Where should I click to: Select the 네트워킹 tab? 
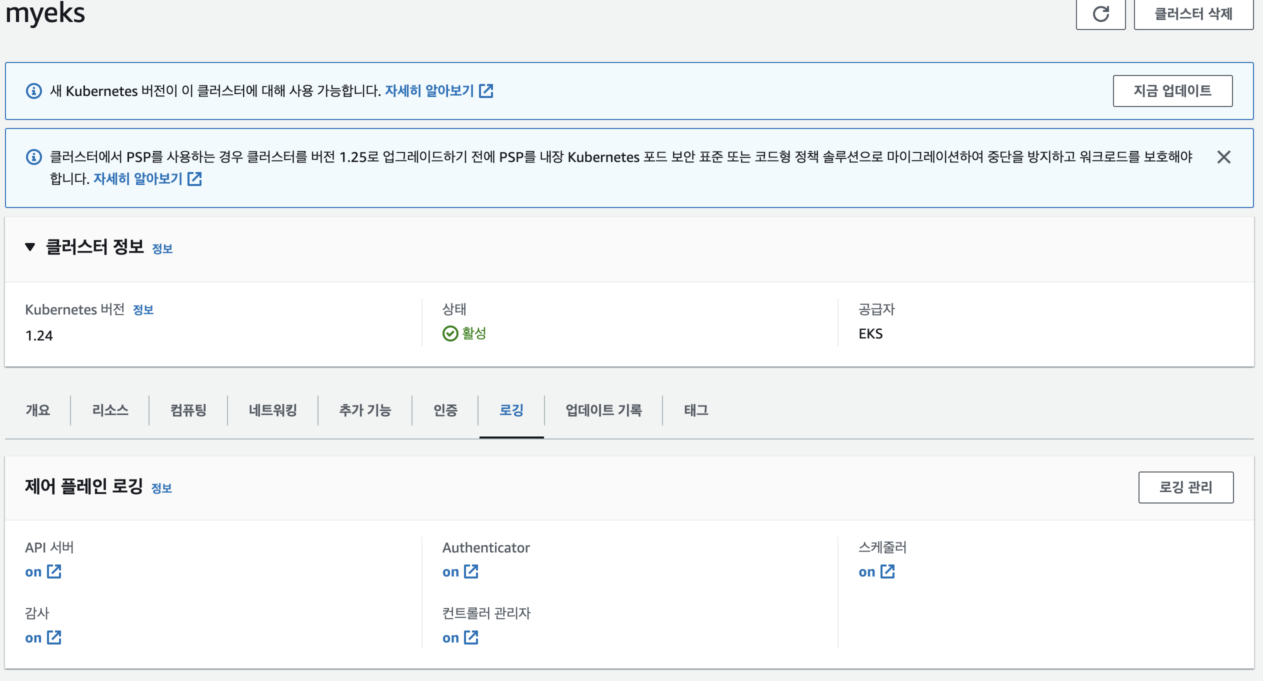(273, 410)
